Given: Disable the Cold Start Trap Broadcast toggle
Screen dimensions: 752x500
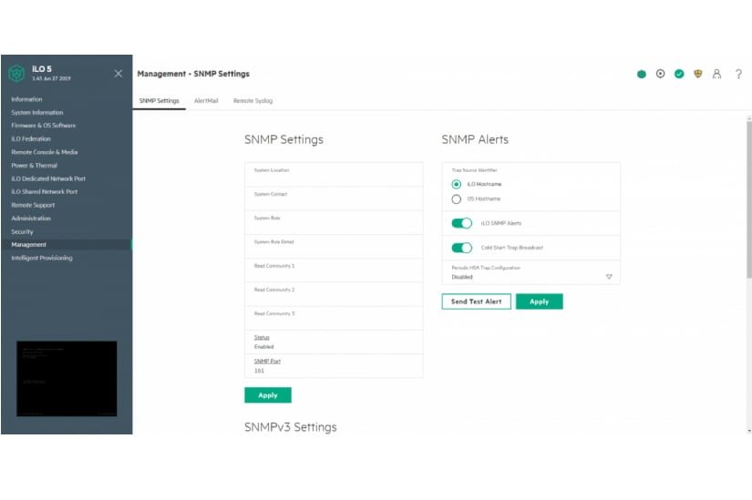Looking at the screenshot, I should pyautogui.click(x=462, y=248).
